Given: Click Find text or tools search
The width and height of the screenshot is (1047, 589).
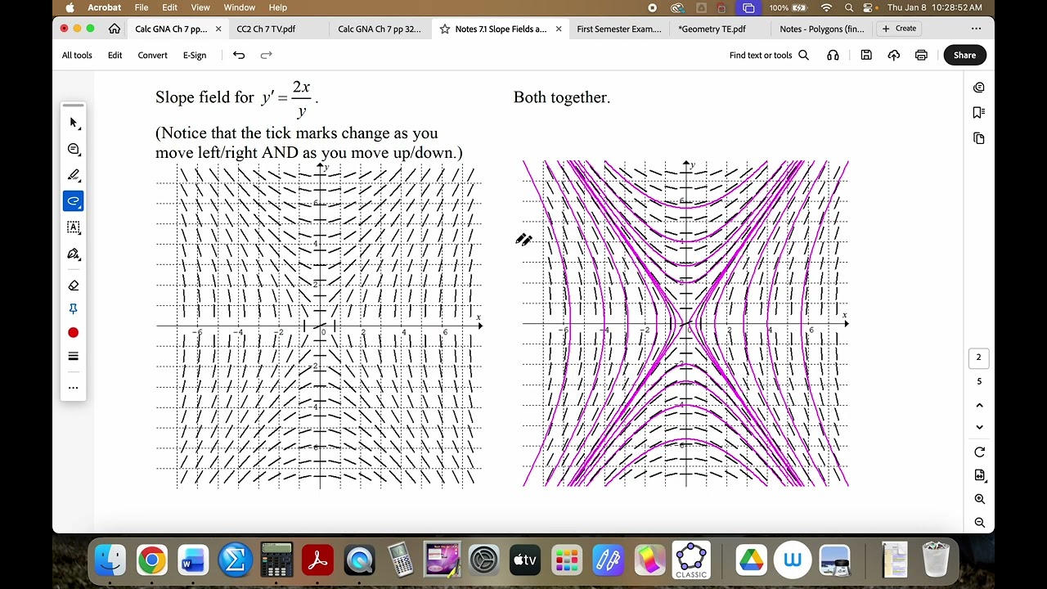Looking at the screenshot, I should tap(769, 55).
